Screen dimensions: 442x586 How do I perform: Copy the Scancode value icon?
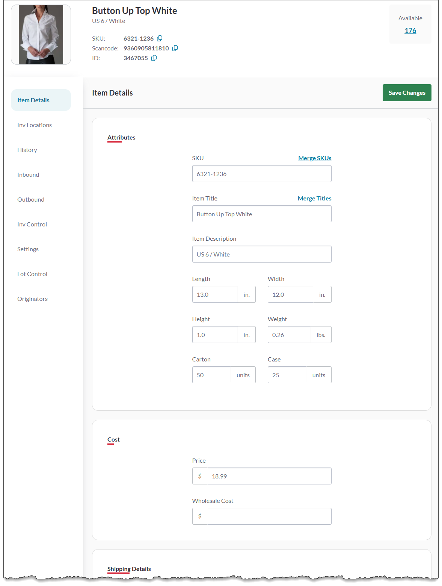(x=175, y=48)
